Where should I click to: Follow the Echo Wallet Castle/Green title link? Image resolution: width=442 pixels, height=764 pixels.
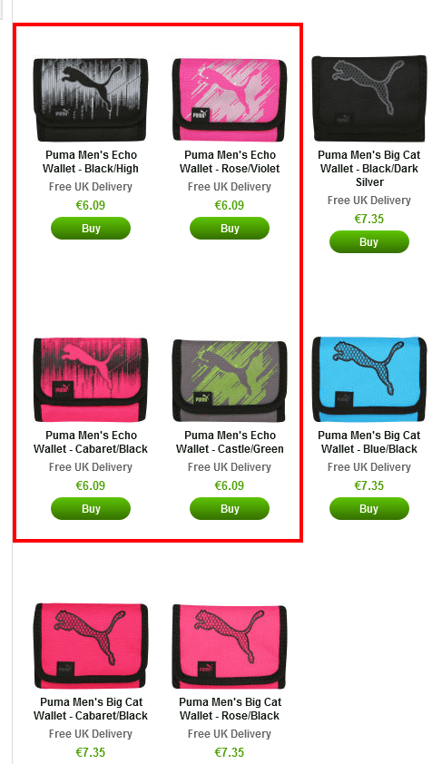(230, 442)
